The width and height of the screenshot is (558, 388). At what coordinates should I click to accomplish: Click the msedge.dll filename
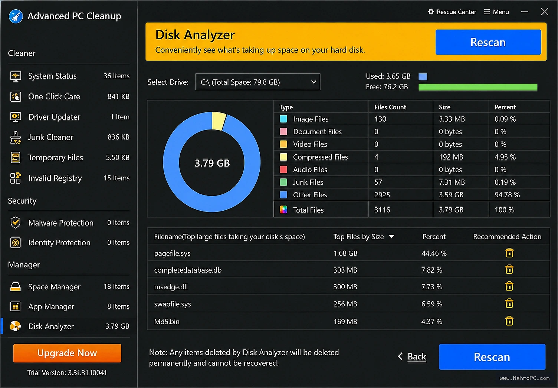click(171, 287)
